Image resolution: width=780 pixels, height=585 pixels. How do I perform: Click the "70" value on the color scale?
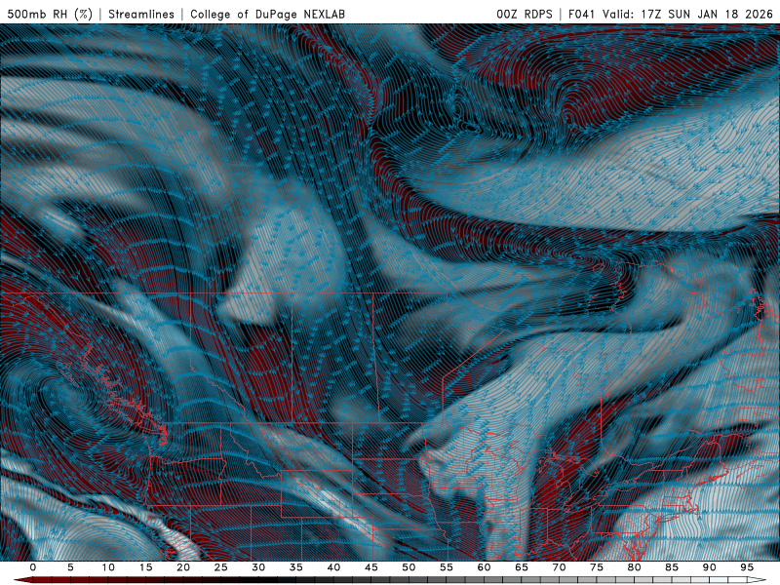pos(559,567)
